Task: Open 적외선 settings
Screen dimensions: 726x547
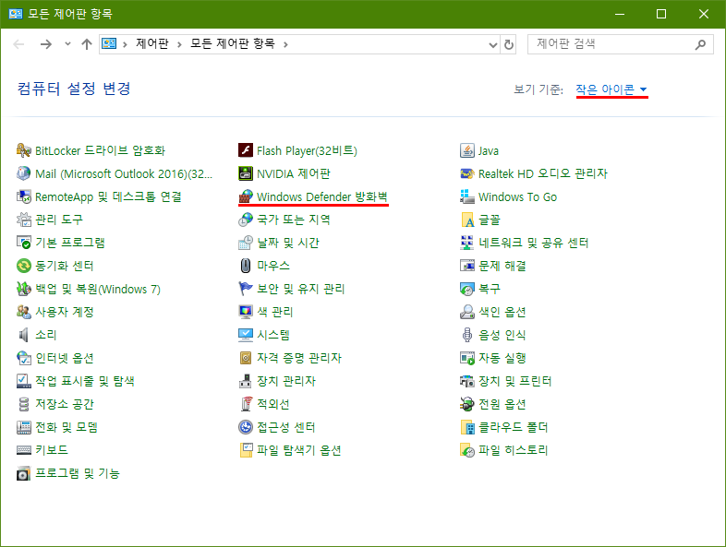Action: click(x=264, y=404)
